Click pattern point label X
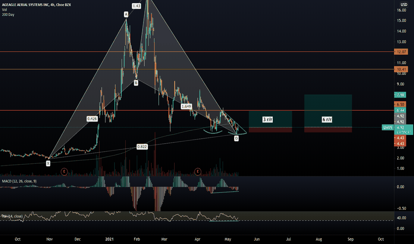 [48, 164]
